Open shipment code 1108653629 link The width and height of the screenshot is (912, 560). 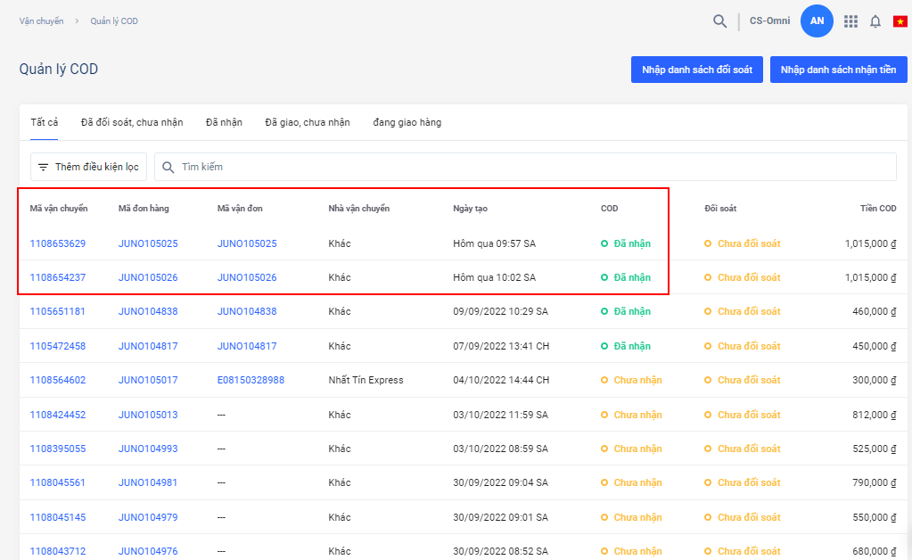(x=58, y=243)
